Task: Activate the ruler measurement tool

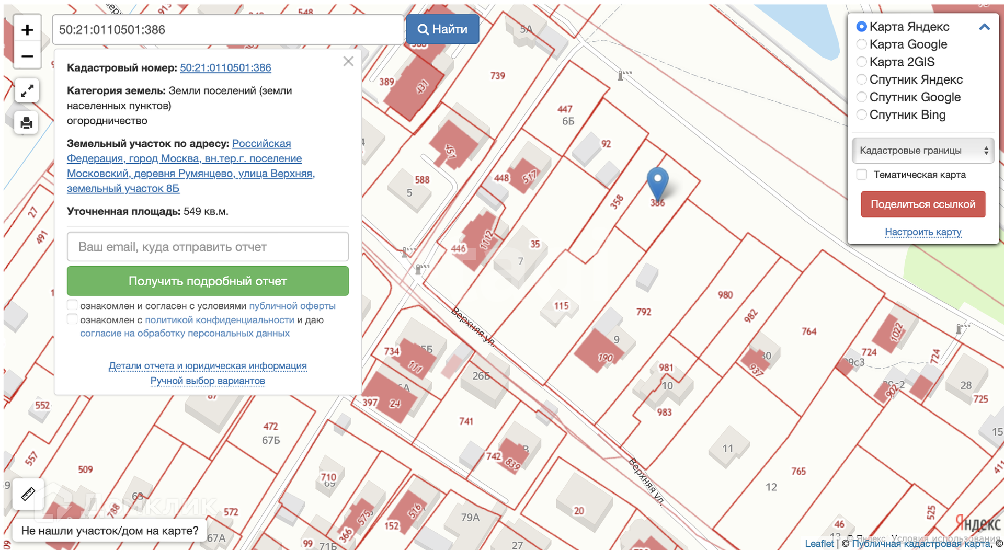Action: tap(28, 494)
